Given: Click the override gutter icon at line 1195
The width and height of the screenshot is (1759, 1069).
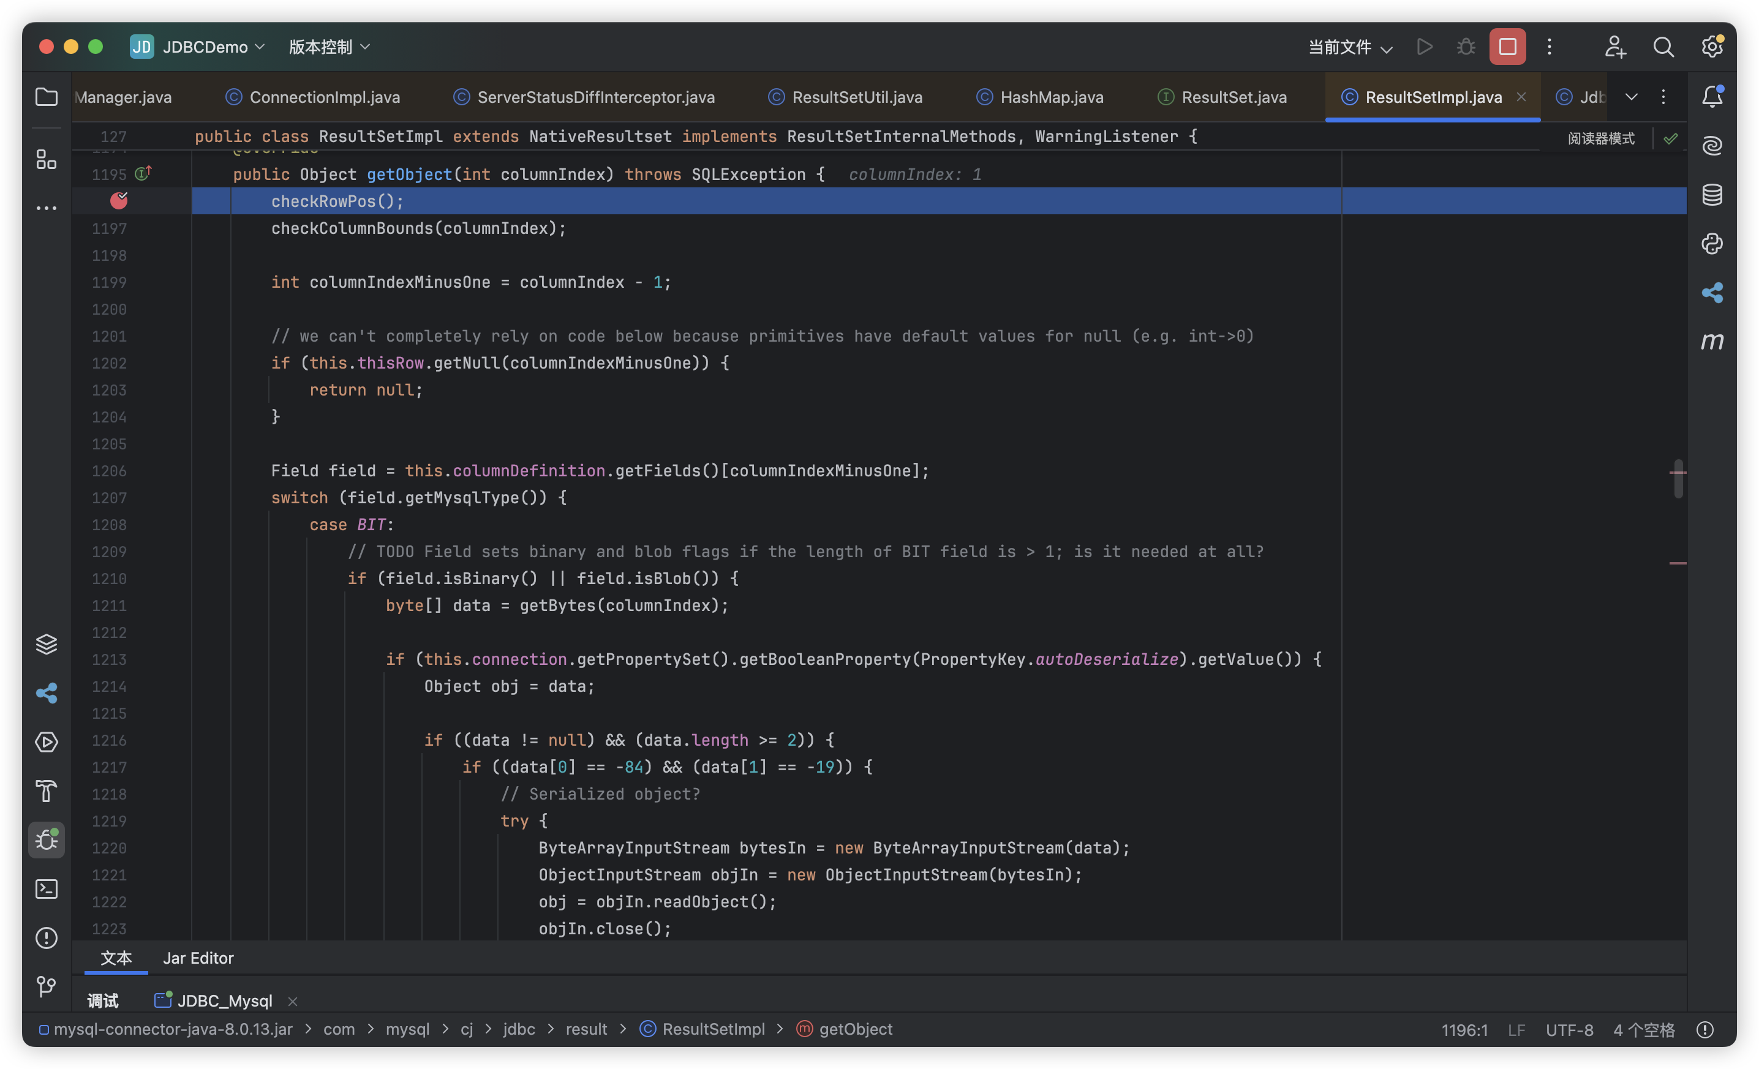Looking at the screenshot, I should coord(143,173).
